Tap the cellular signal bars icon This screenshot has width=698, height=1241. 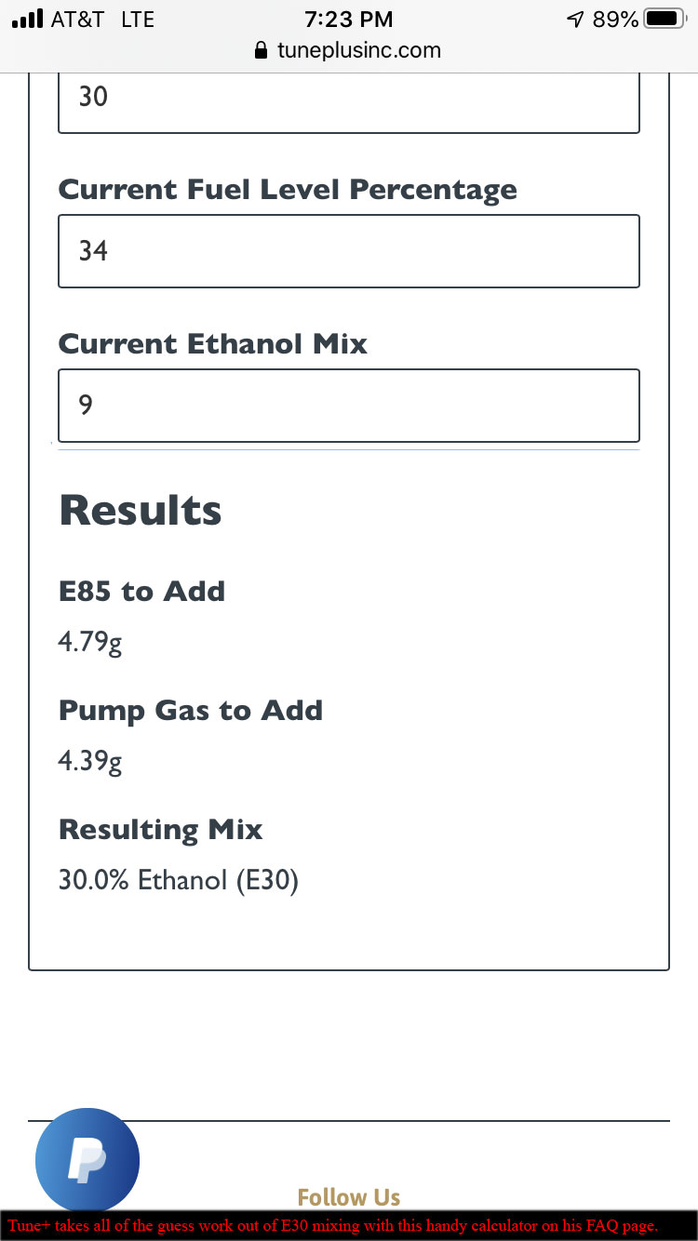28,19
